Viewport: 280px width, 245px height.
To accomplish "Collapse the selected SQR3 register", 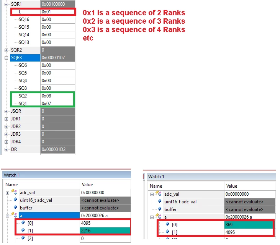I will 6,58.
